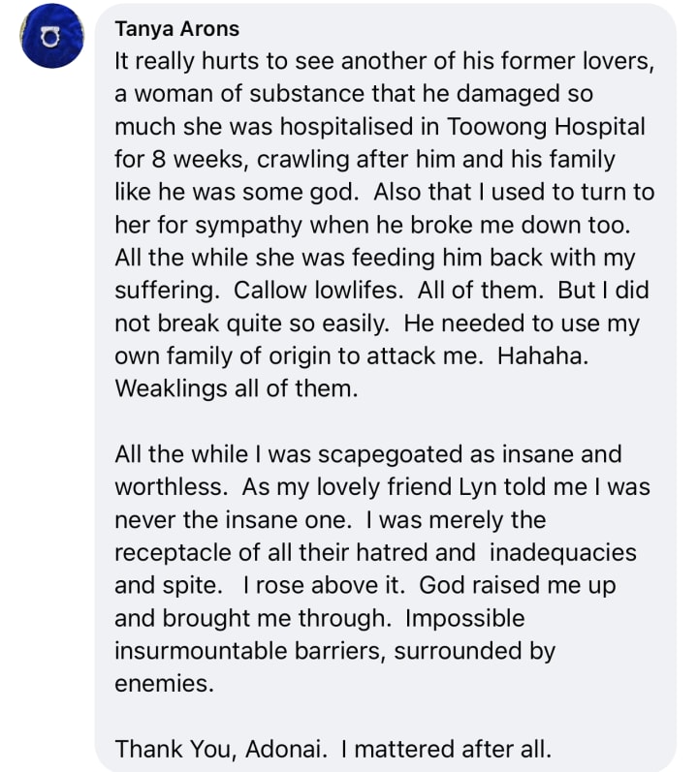Click the phrase 'like he was some god'
This screenshot has width=698, height=772.
tap(237, 193)
